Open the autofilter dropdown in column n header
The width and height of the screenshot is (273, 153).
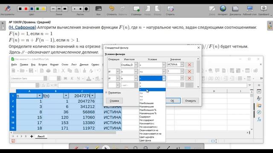click(x=40, y=96)
